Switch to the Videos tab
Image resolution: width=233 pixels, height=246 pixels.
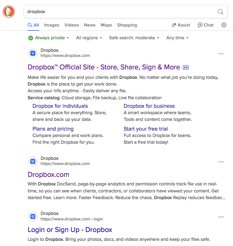pos(72,25)
